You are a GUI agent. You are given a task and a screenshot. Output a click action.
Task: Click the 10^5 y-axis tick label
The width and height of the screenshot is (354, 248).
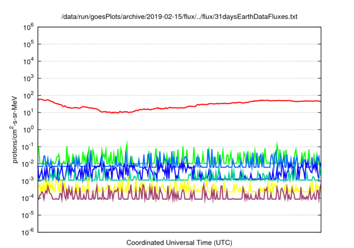[x=28, y=44]
